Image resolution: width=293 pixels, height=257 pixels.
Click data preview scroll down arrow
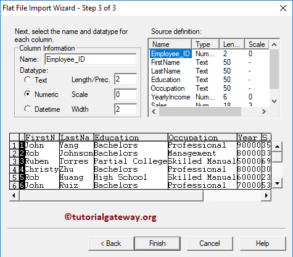(277, 183)
